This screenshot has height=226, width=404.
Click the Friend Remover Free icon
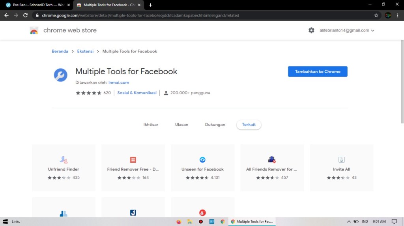point(133,160)
